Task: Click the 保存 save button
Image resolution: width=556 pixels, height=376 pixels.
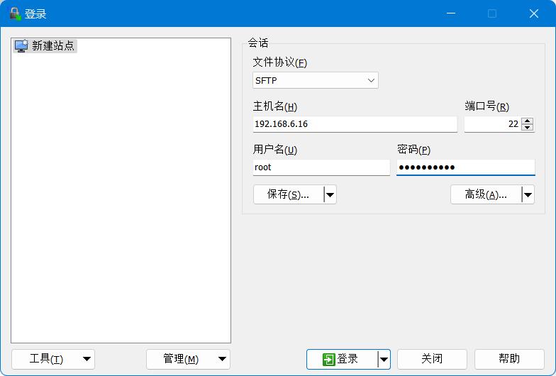Action: pyautogui.click(x=288, y=194)
